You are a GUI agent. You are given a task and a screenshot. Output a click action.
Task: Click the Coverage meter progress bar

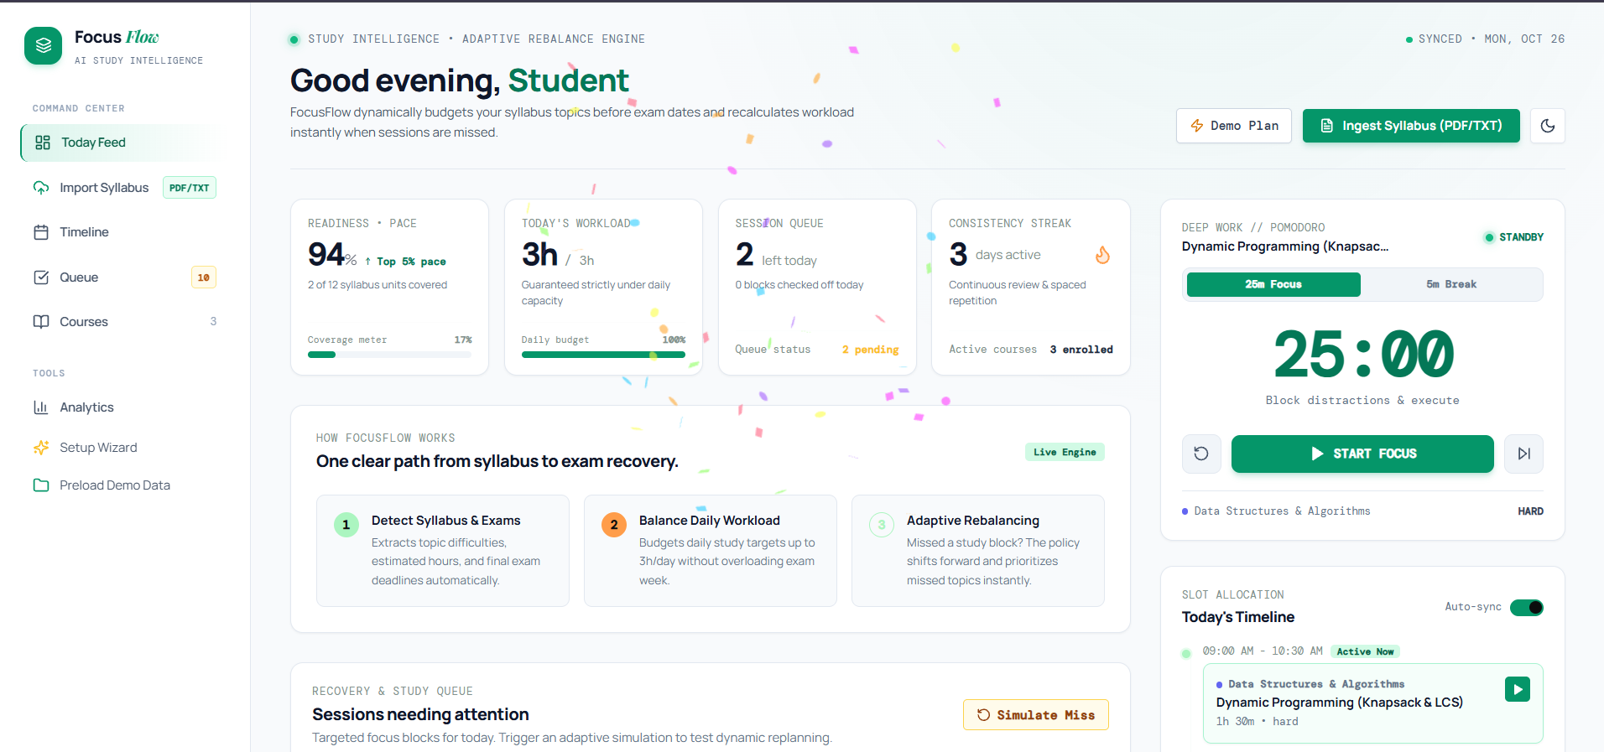coord(389,355)
